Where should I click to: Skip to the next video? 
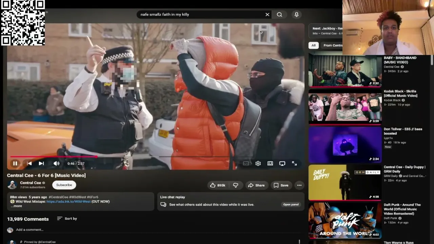point(41,163)
